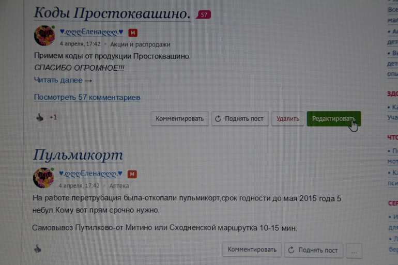Screen dimensions: 398x265
Task: Open the Пульмикорт post title
Action: coord(78,154)
